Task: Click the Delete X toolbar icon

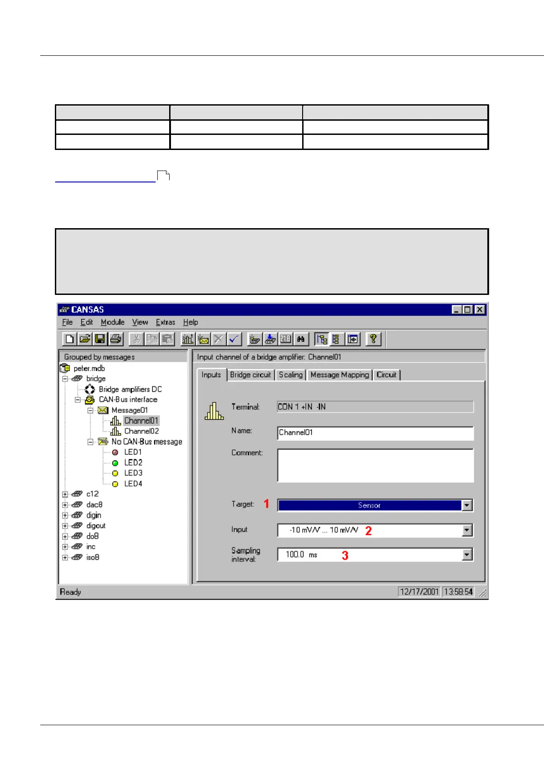Action: pyautogui.click(x=219, y=339)
